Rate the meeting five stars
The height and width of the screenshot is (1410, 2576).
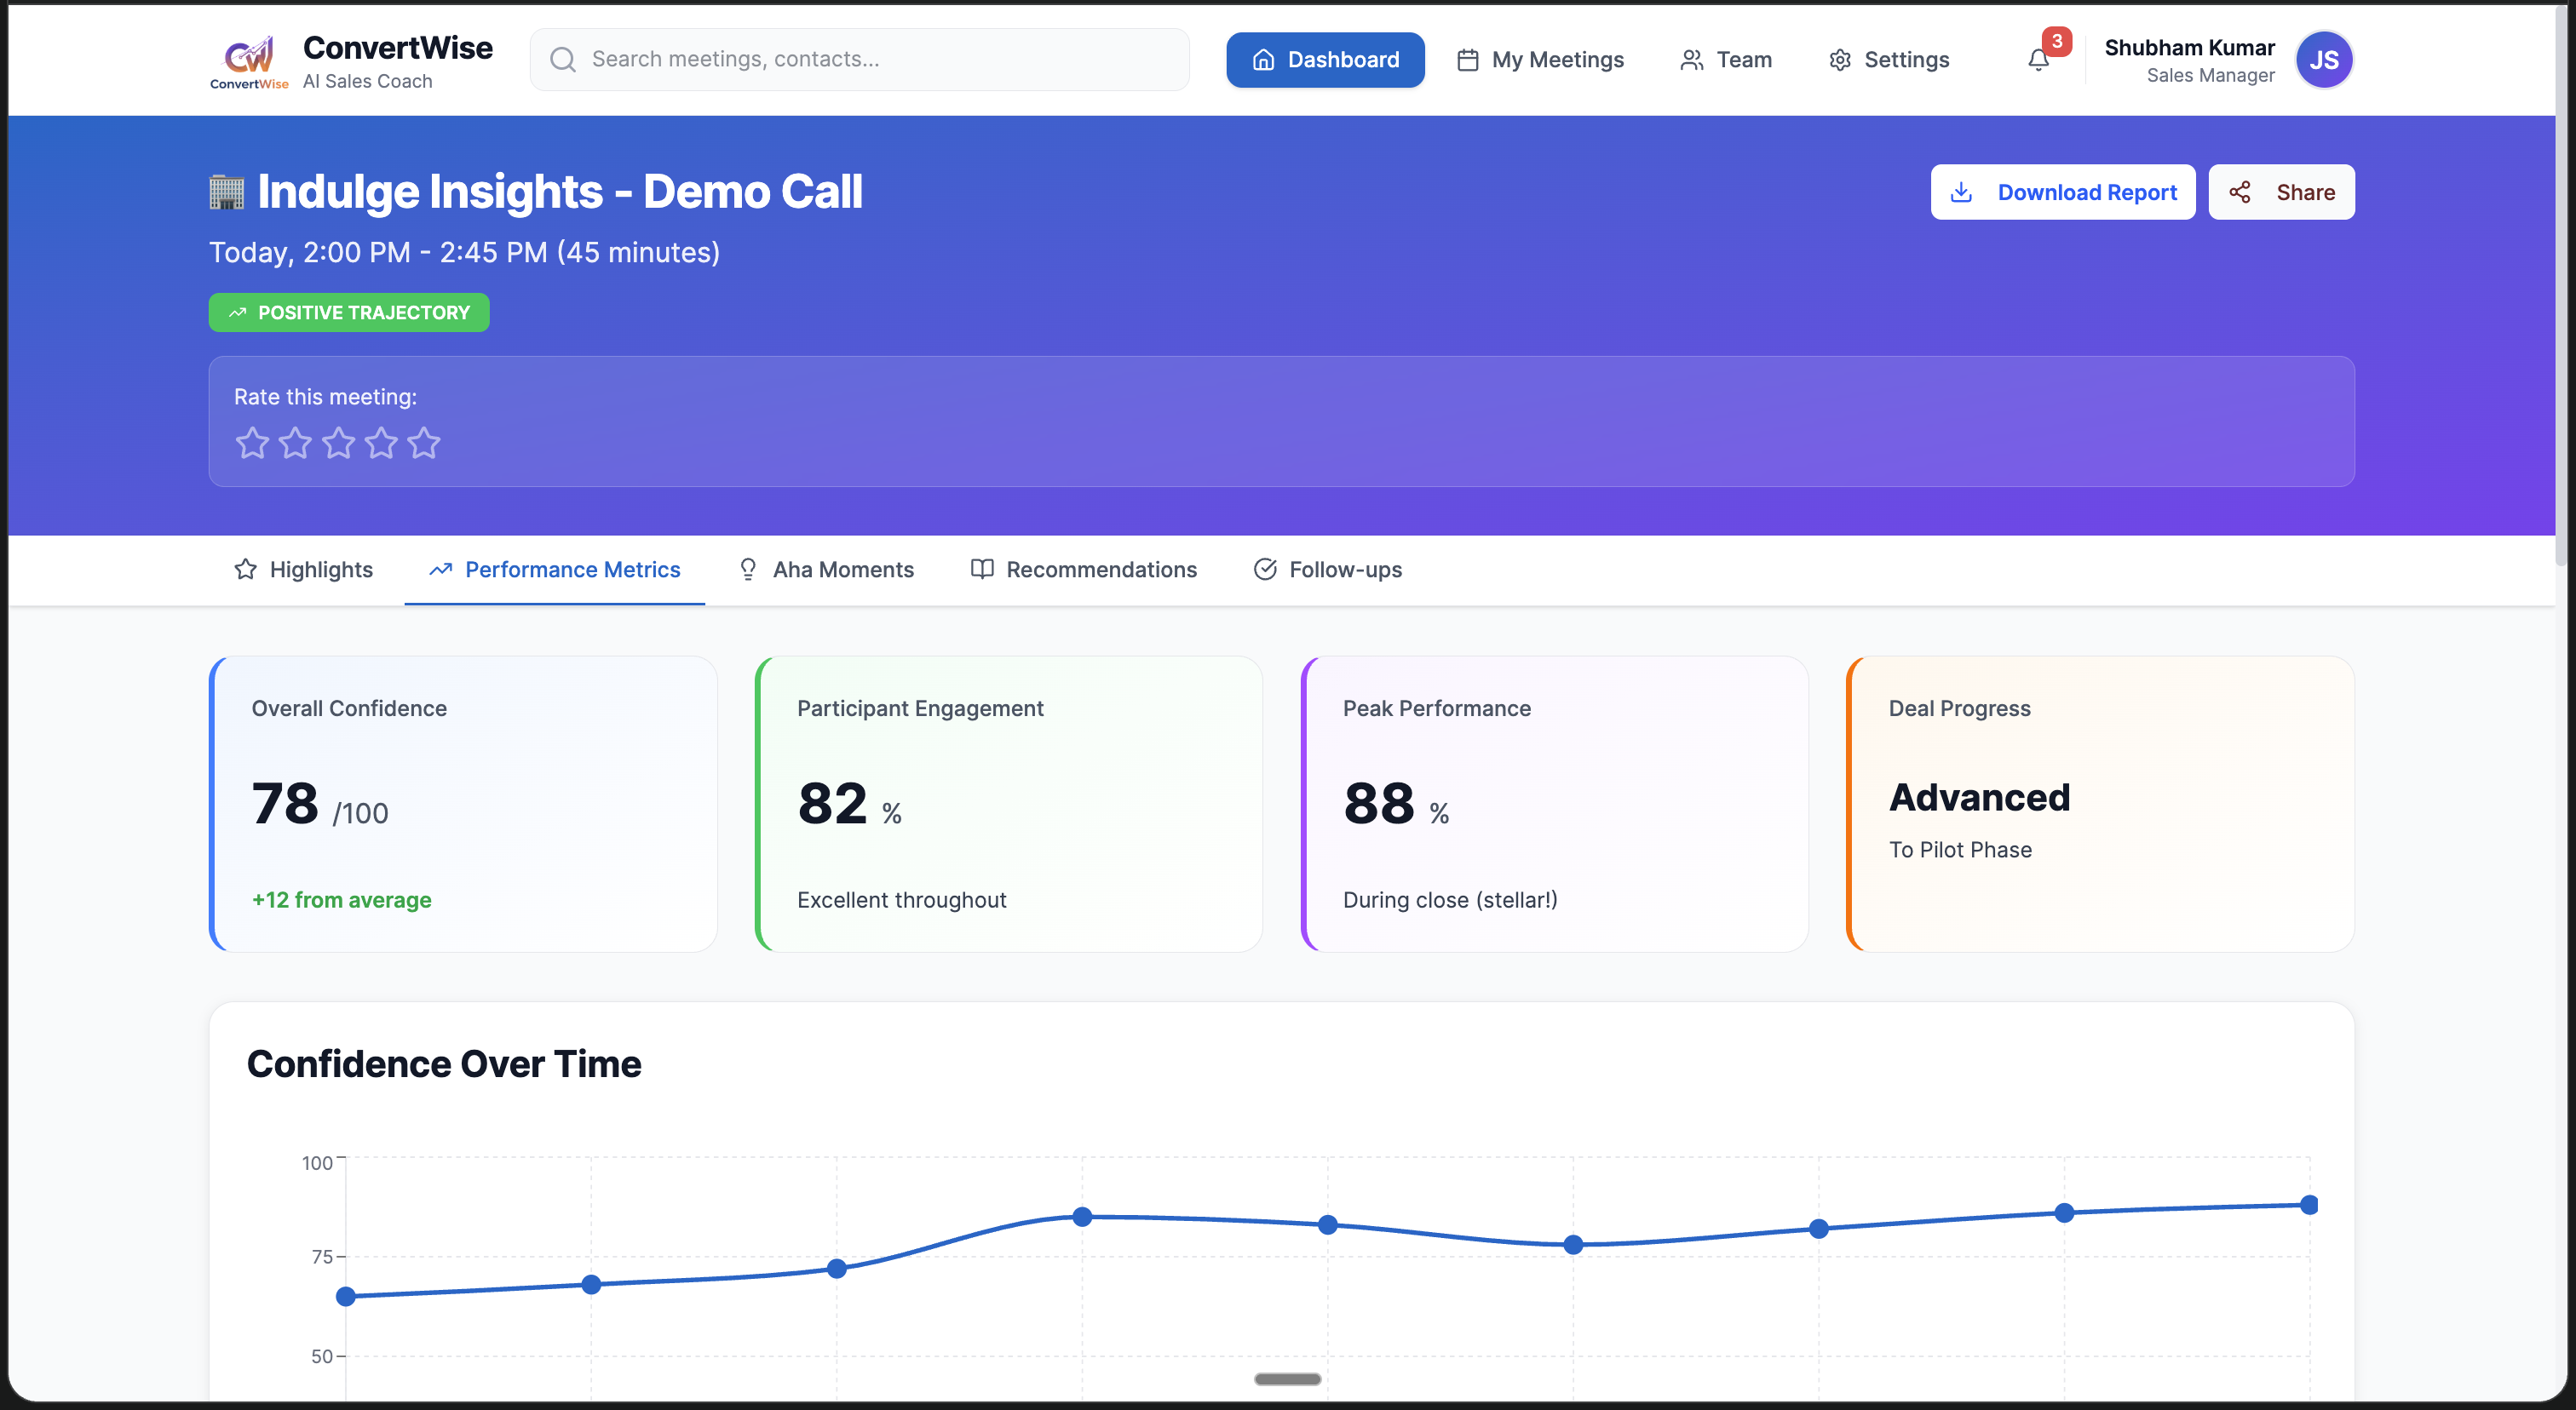424,443
